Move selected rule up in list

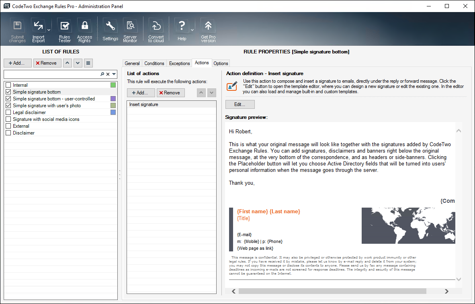[x=67, y=63]
